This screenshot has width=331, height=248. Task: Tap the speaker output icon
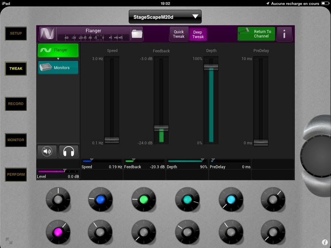pos(47,151)
